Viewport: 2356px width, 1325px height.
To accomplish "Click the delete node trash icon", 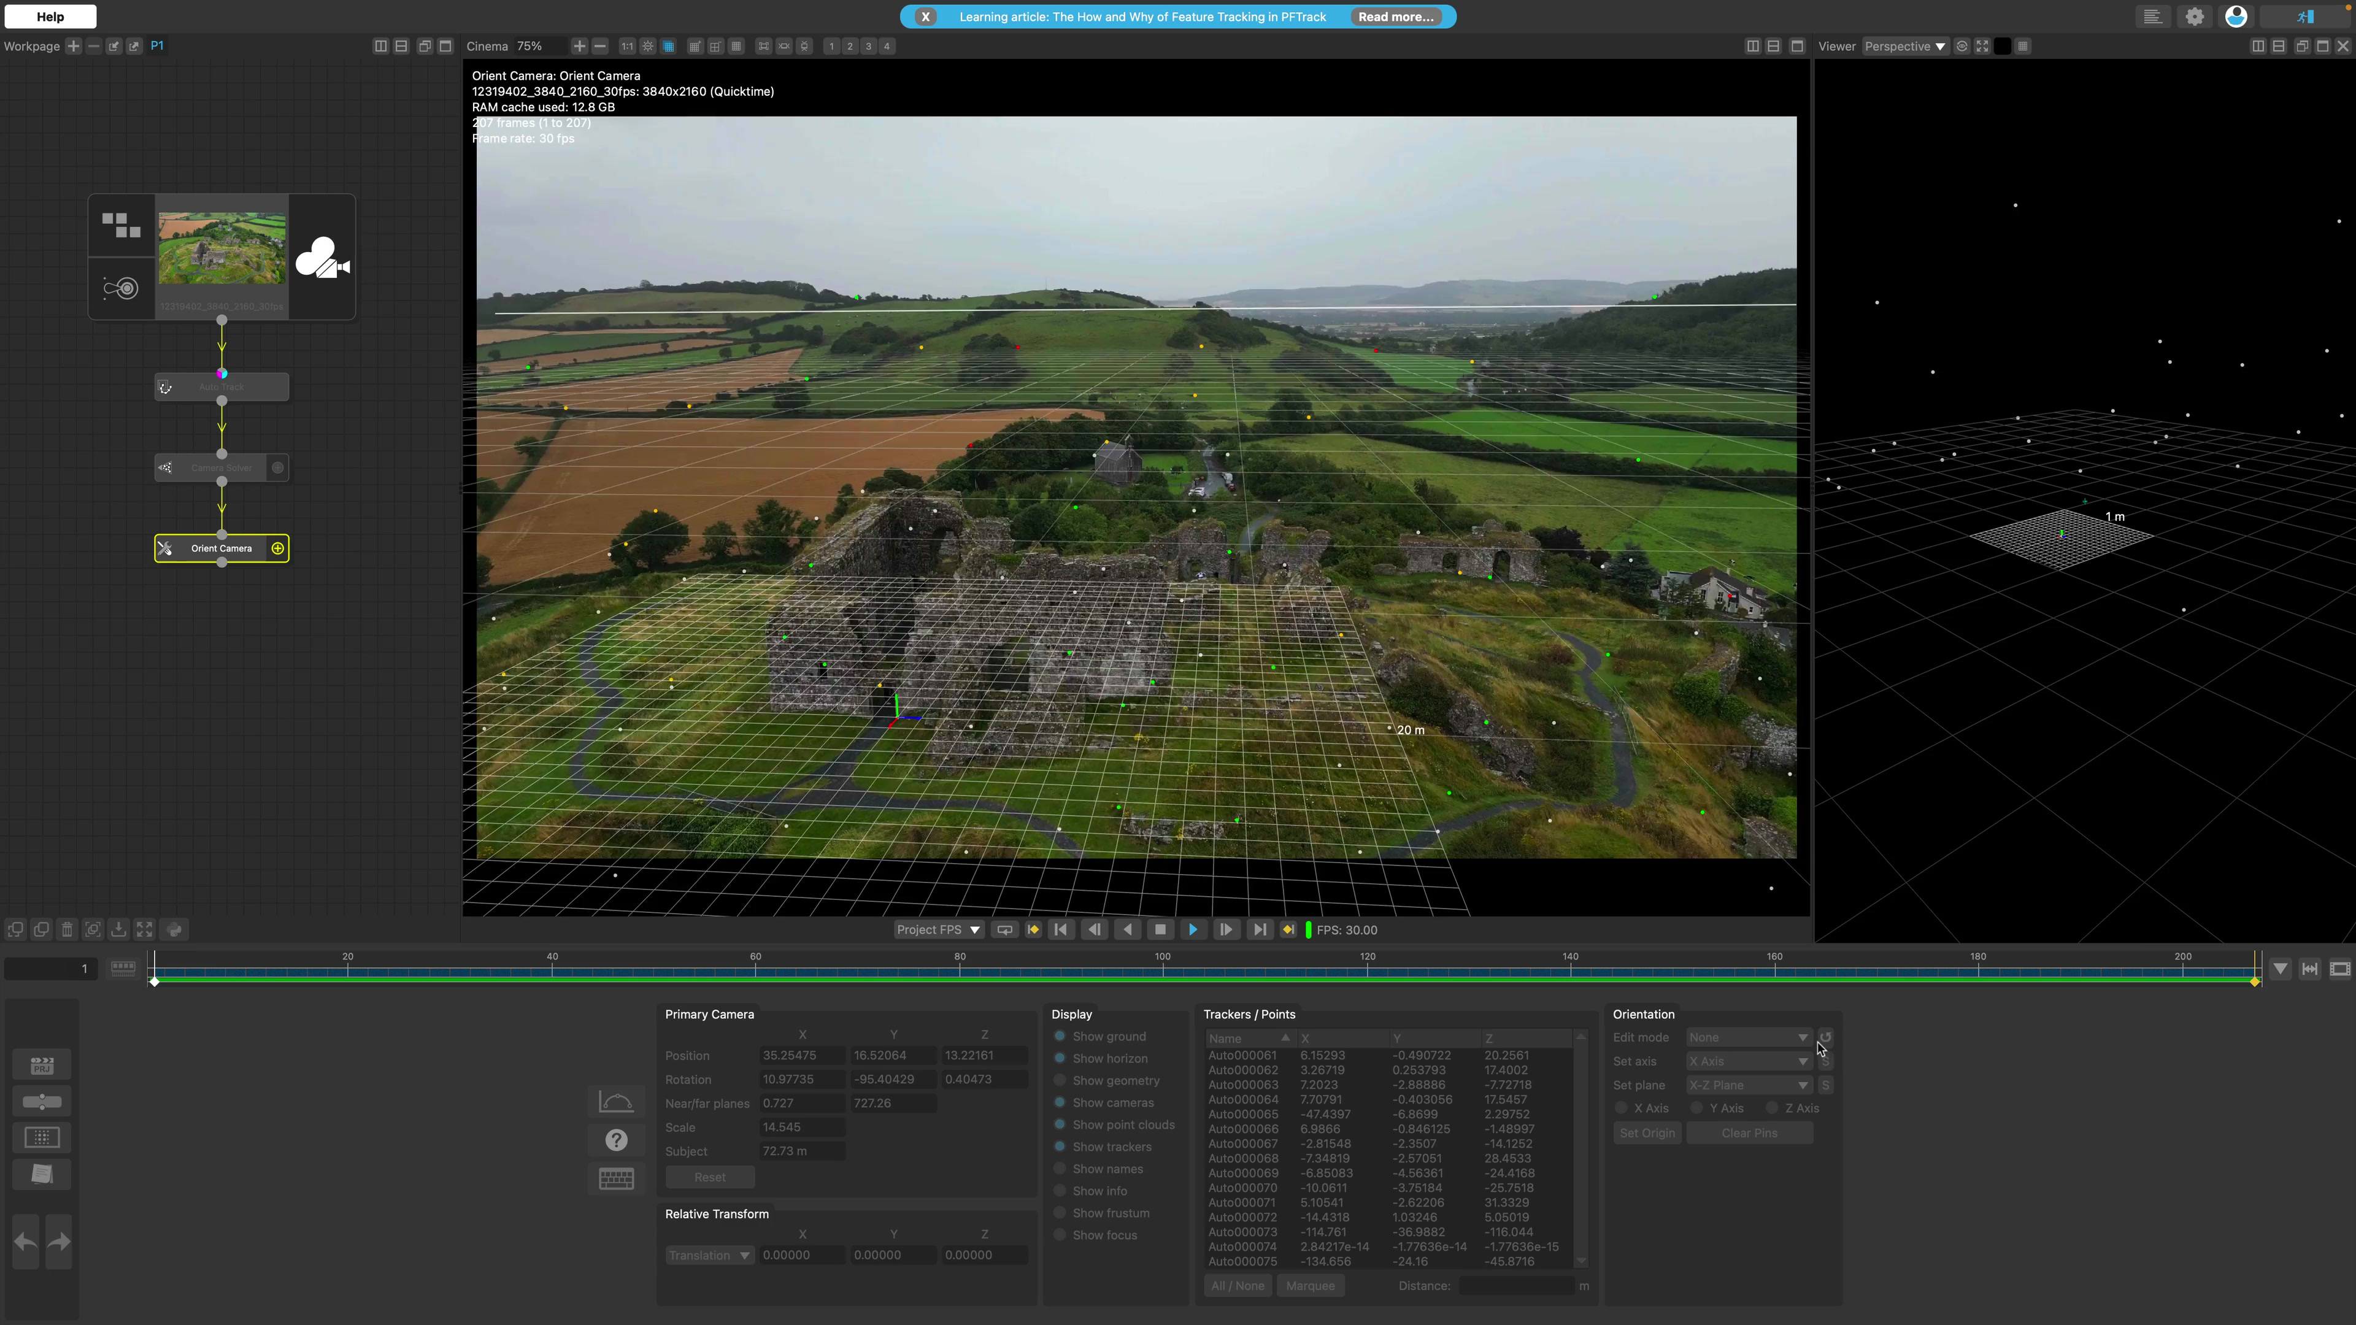I will [67, 930].
